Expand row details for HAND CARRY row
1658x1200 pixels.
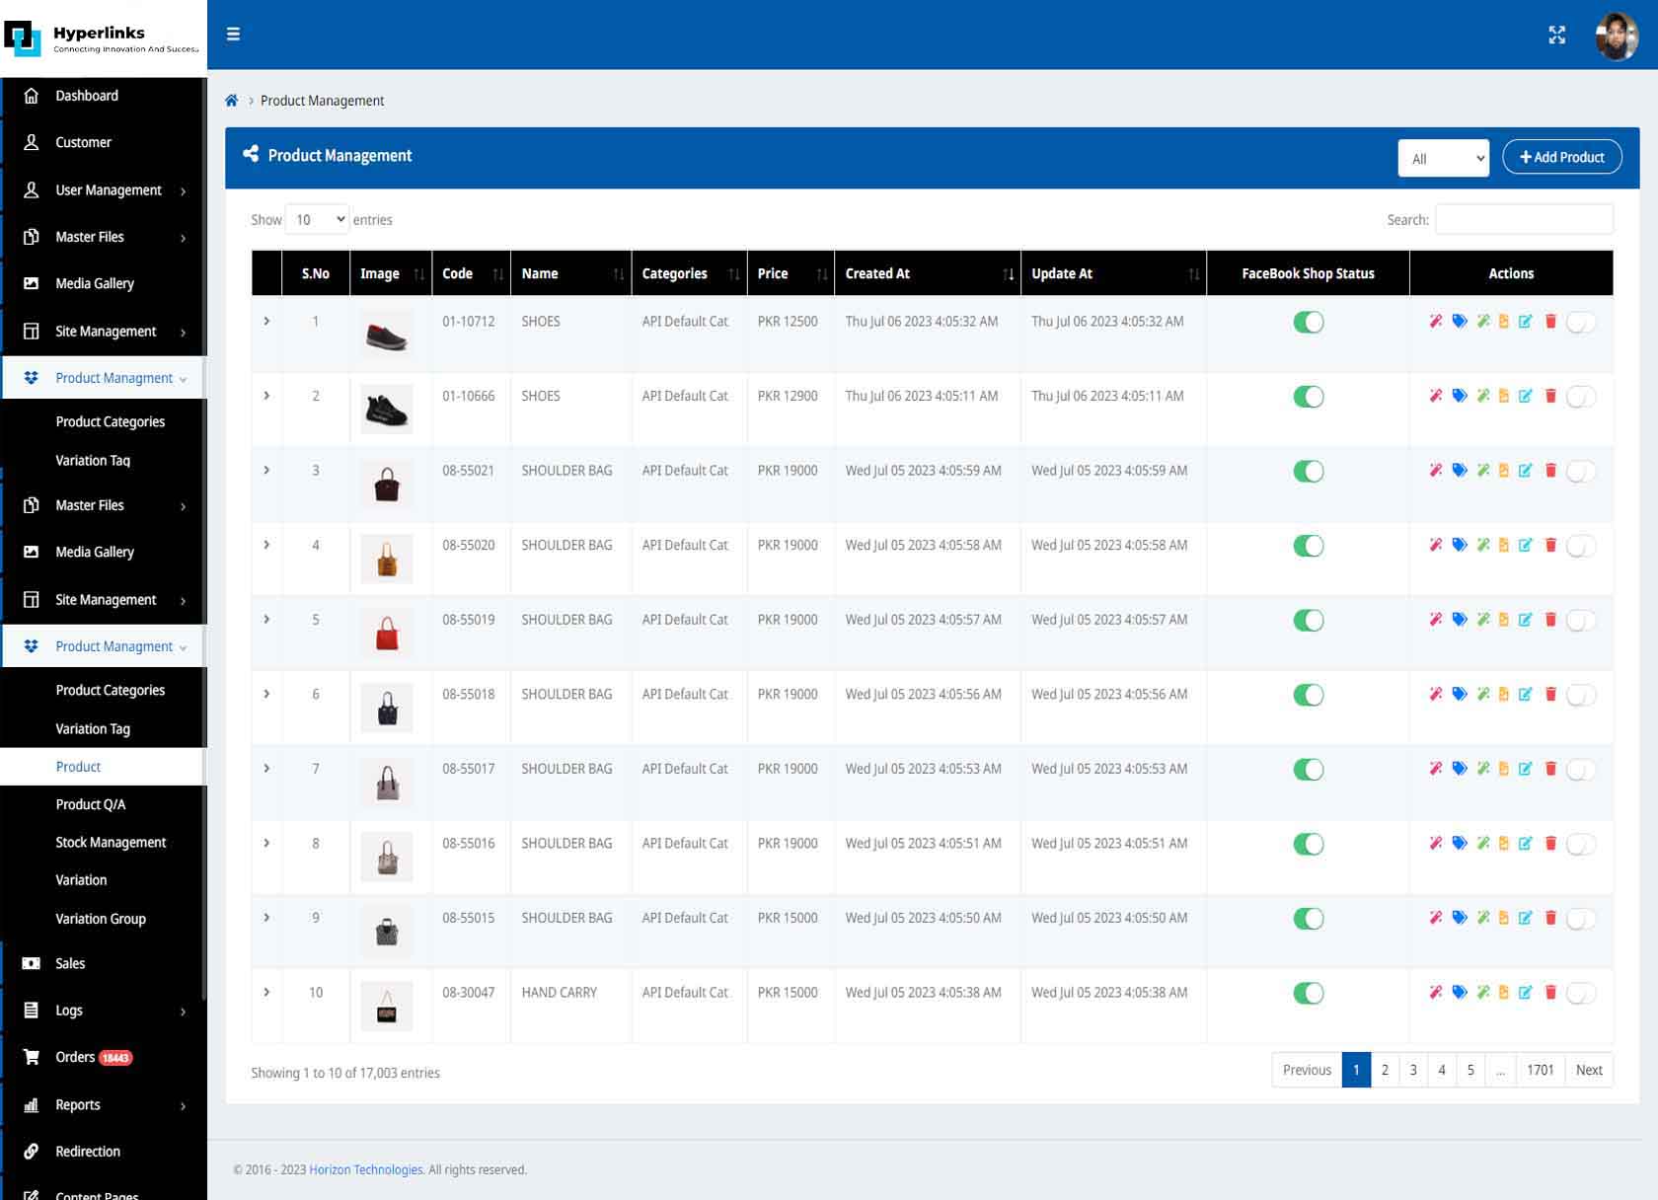pos(266,992)
